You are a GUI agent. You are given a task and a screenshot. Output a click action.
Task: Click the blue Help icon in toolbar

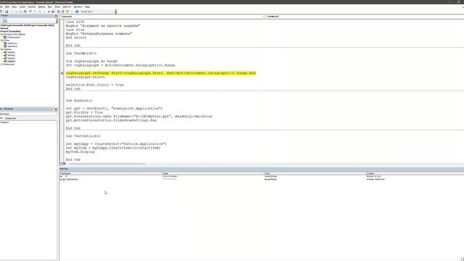(x=77, y=12)
